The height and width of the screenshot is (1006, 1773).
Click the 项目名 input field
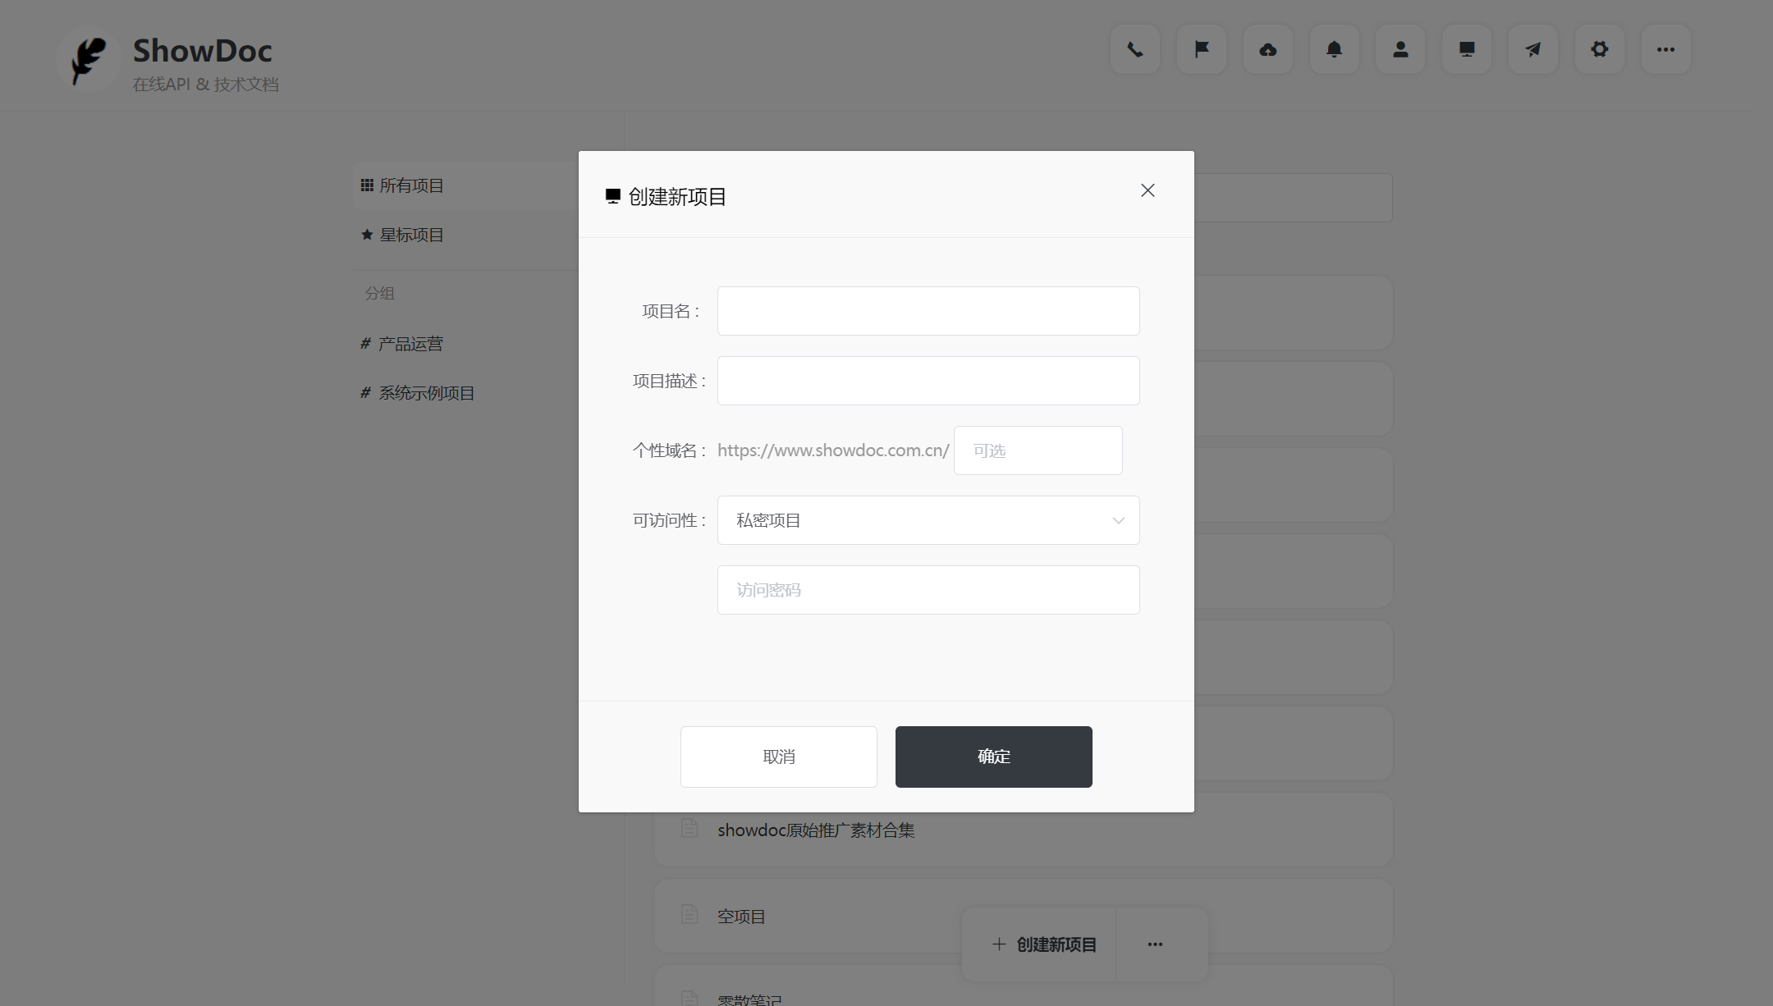(928, 311)
